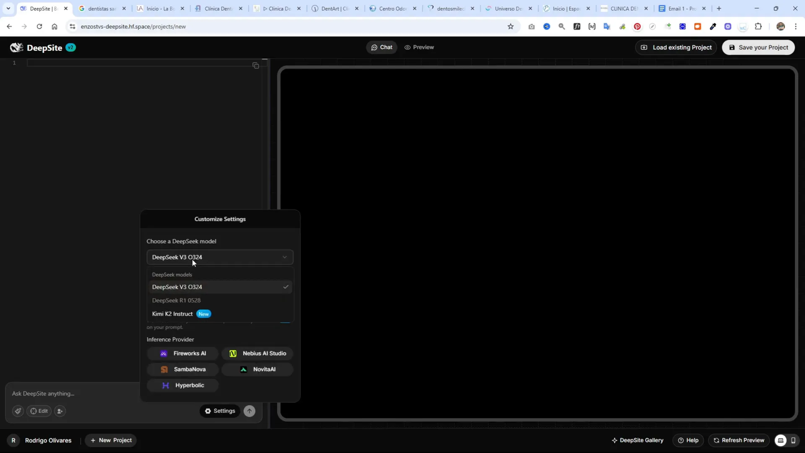Switch the preview to desktop device view

(781, 440)
